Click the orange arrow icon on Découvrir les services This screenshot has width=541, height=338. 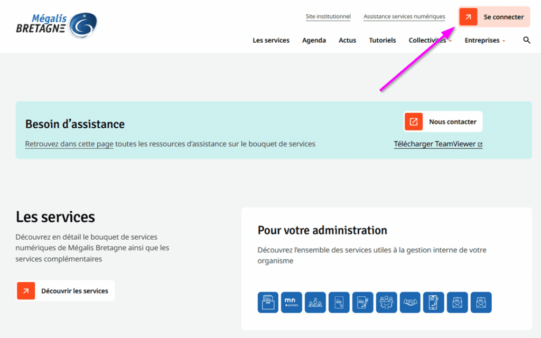[x=26, y=291]
